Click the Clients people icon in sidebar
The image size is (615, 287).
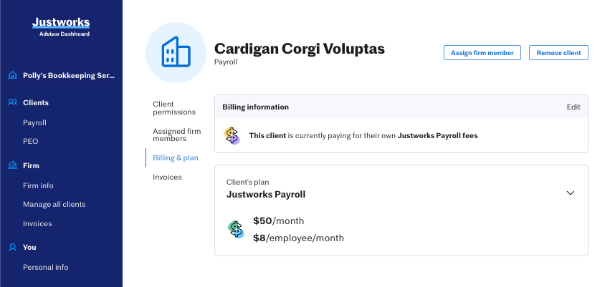(x=12, y=102)
